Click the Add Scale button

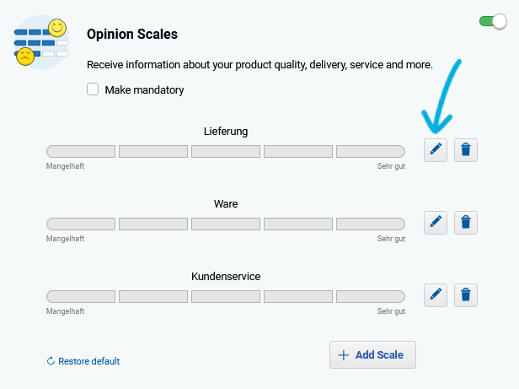coord(372,355)
